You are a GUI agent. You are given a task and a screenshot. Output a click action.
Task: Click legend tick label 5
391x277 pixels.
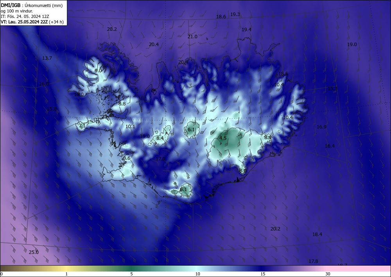[x=131, y=274]
